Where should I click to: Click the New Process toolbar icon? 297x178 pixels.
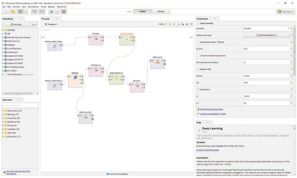pyautogui.click(x=5, y=12)
